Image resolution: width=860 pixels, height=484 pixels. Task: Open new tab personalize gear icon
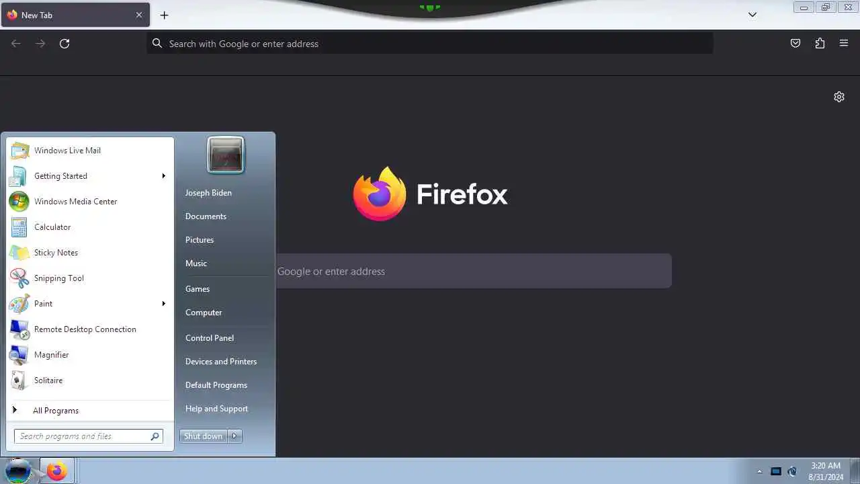839,97
